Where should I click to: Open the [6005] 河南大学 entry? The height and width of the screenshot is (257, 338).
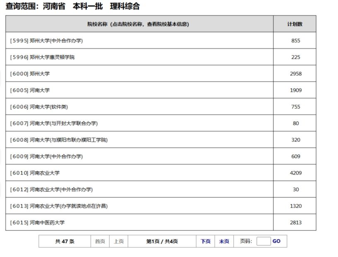30,90
